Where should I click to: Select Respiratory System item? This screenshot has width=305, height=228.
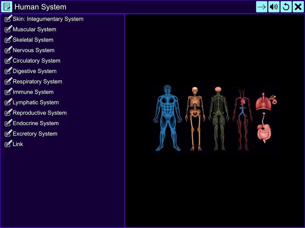pyautogui.click(x=37, y=82)
